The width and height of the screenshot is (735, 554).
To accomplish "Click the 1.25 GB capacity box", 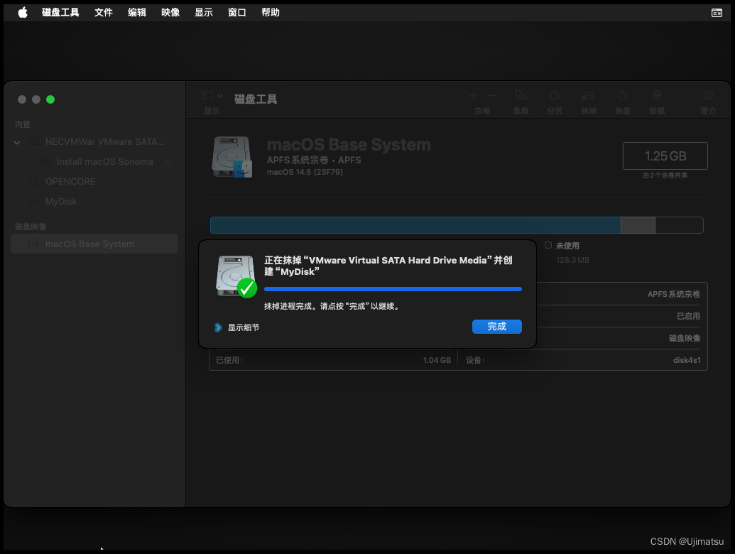I will tap(665, 156).
